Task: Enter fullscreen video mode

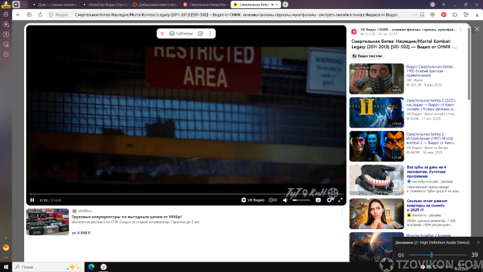Action: [x=340, y=200]
